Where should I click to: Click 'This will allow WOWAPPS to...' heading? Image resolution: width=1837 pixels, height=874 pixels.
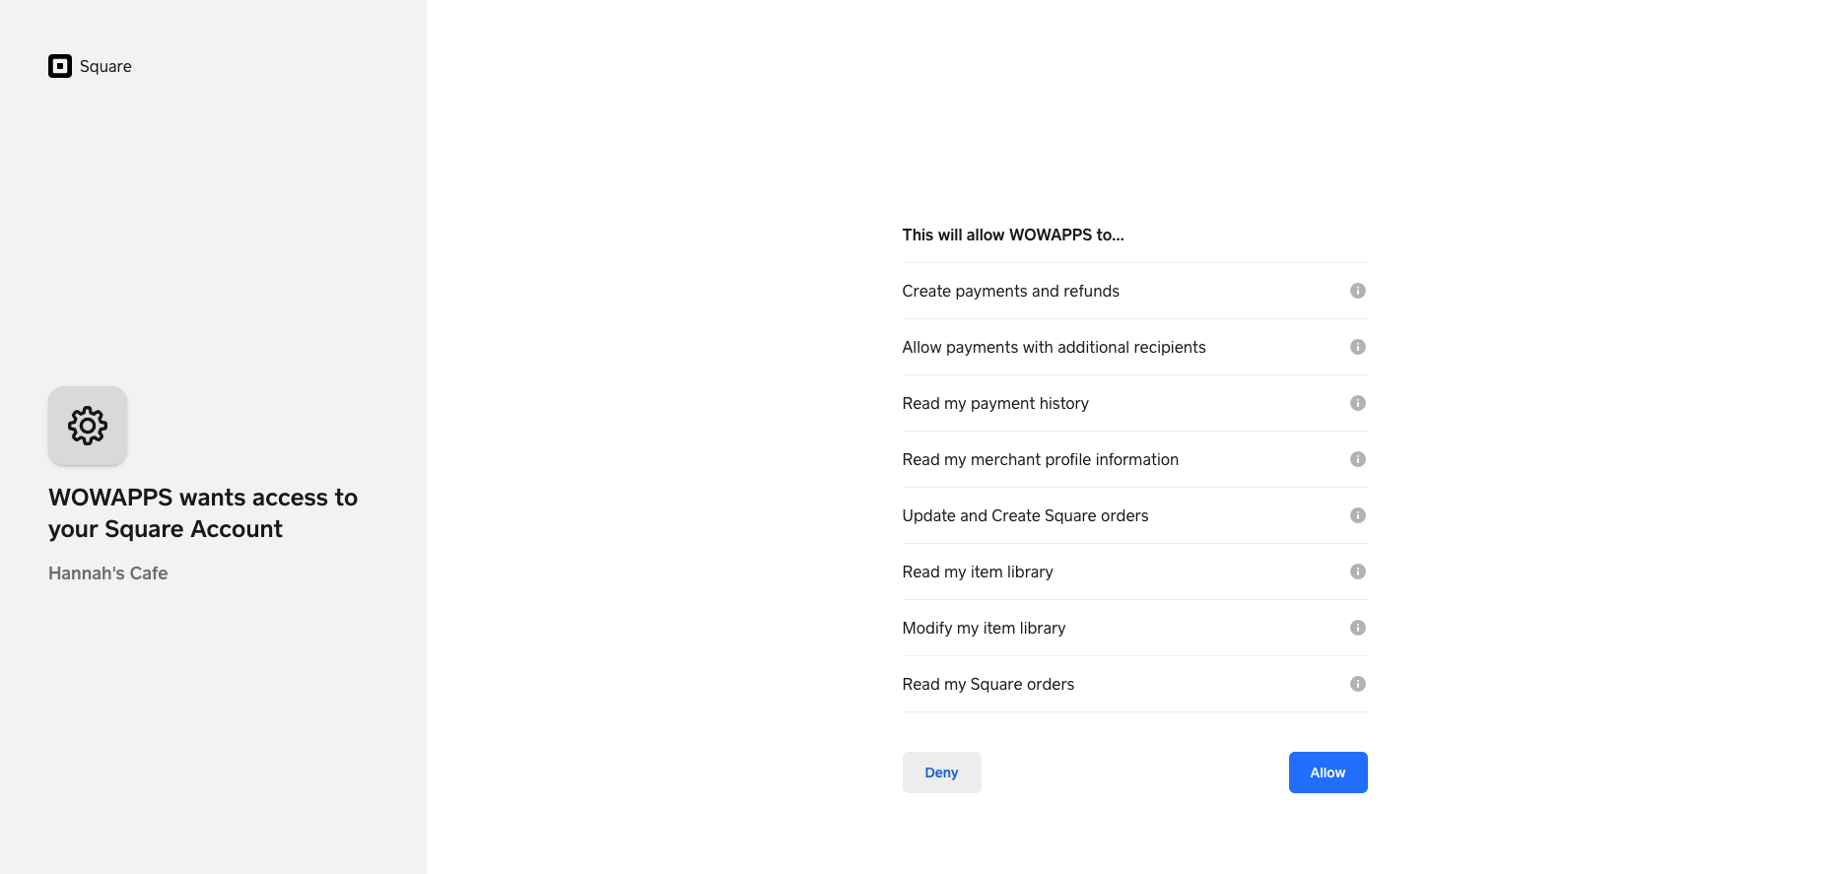(1013, 235)
